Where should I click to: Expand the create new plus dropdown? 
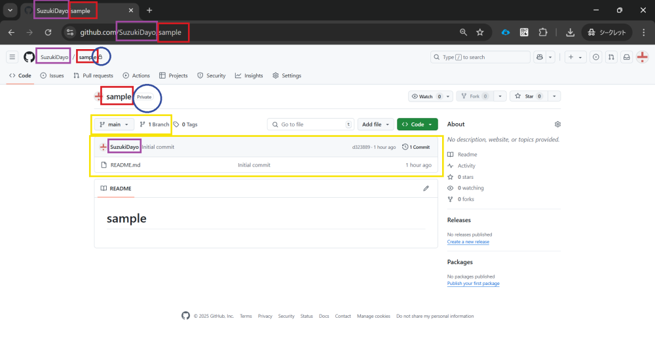575,57
